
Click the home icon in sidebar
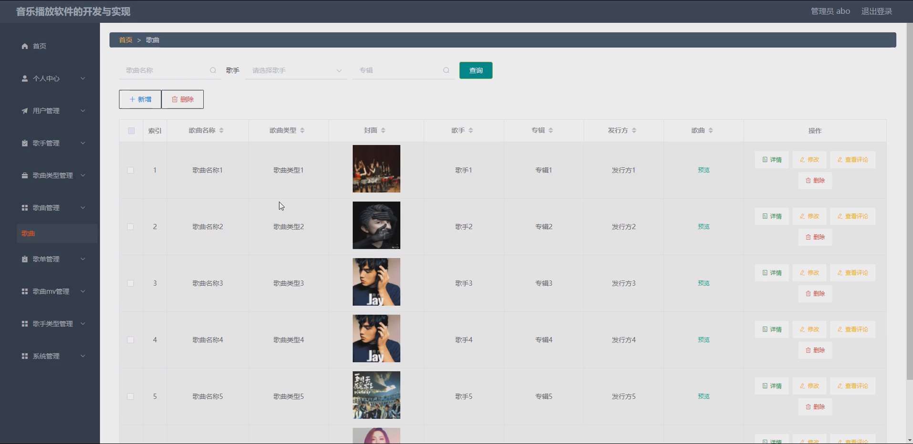pyautogui.click(x=25, y=46)
